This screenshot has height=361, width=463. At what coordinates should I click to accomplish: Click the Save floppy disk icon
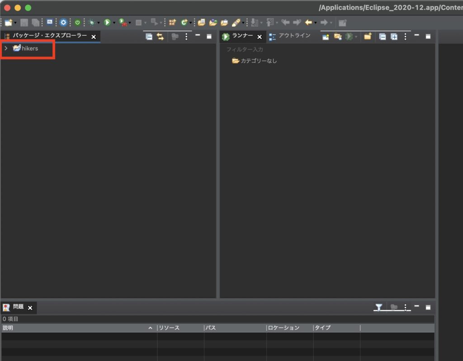[x=24, y=23]
